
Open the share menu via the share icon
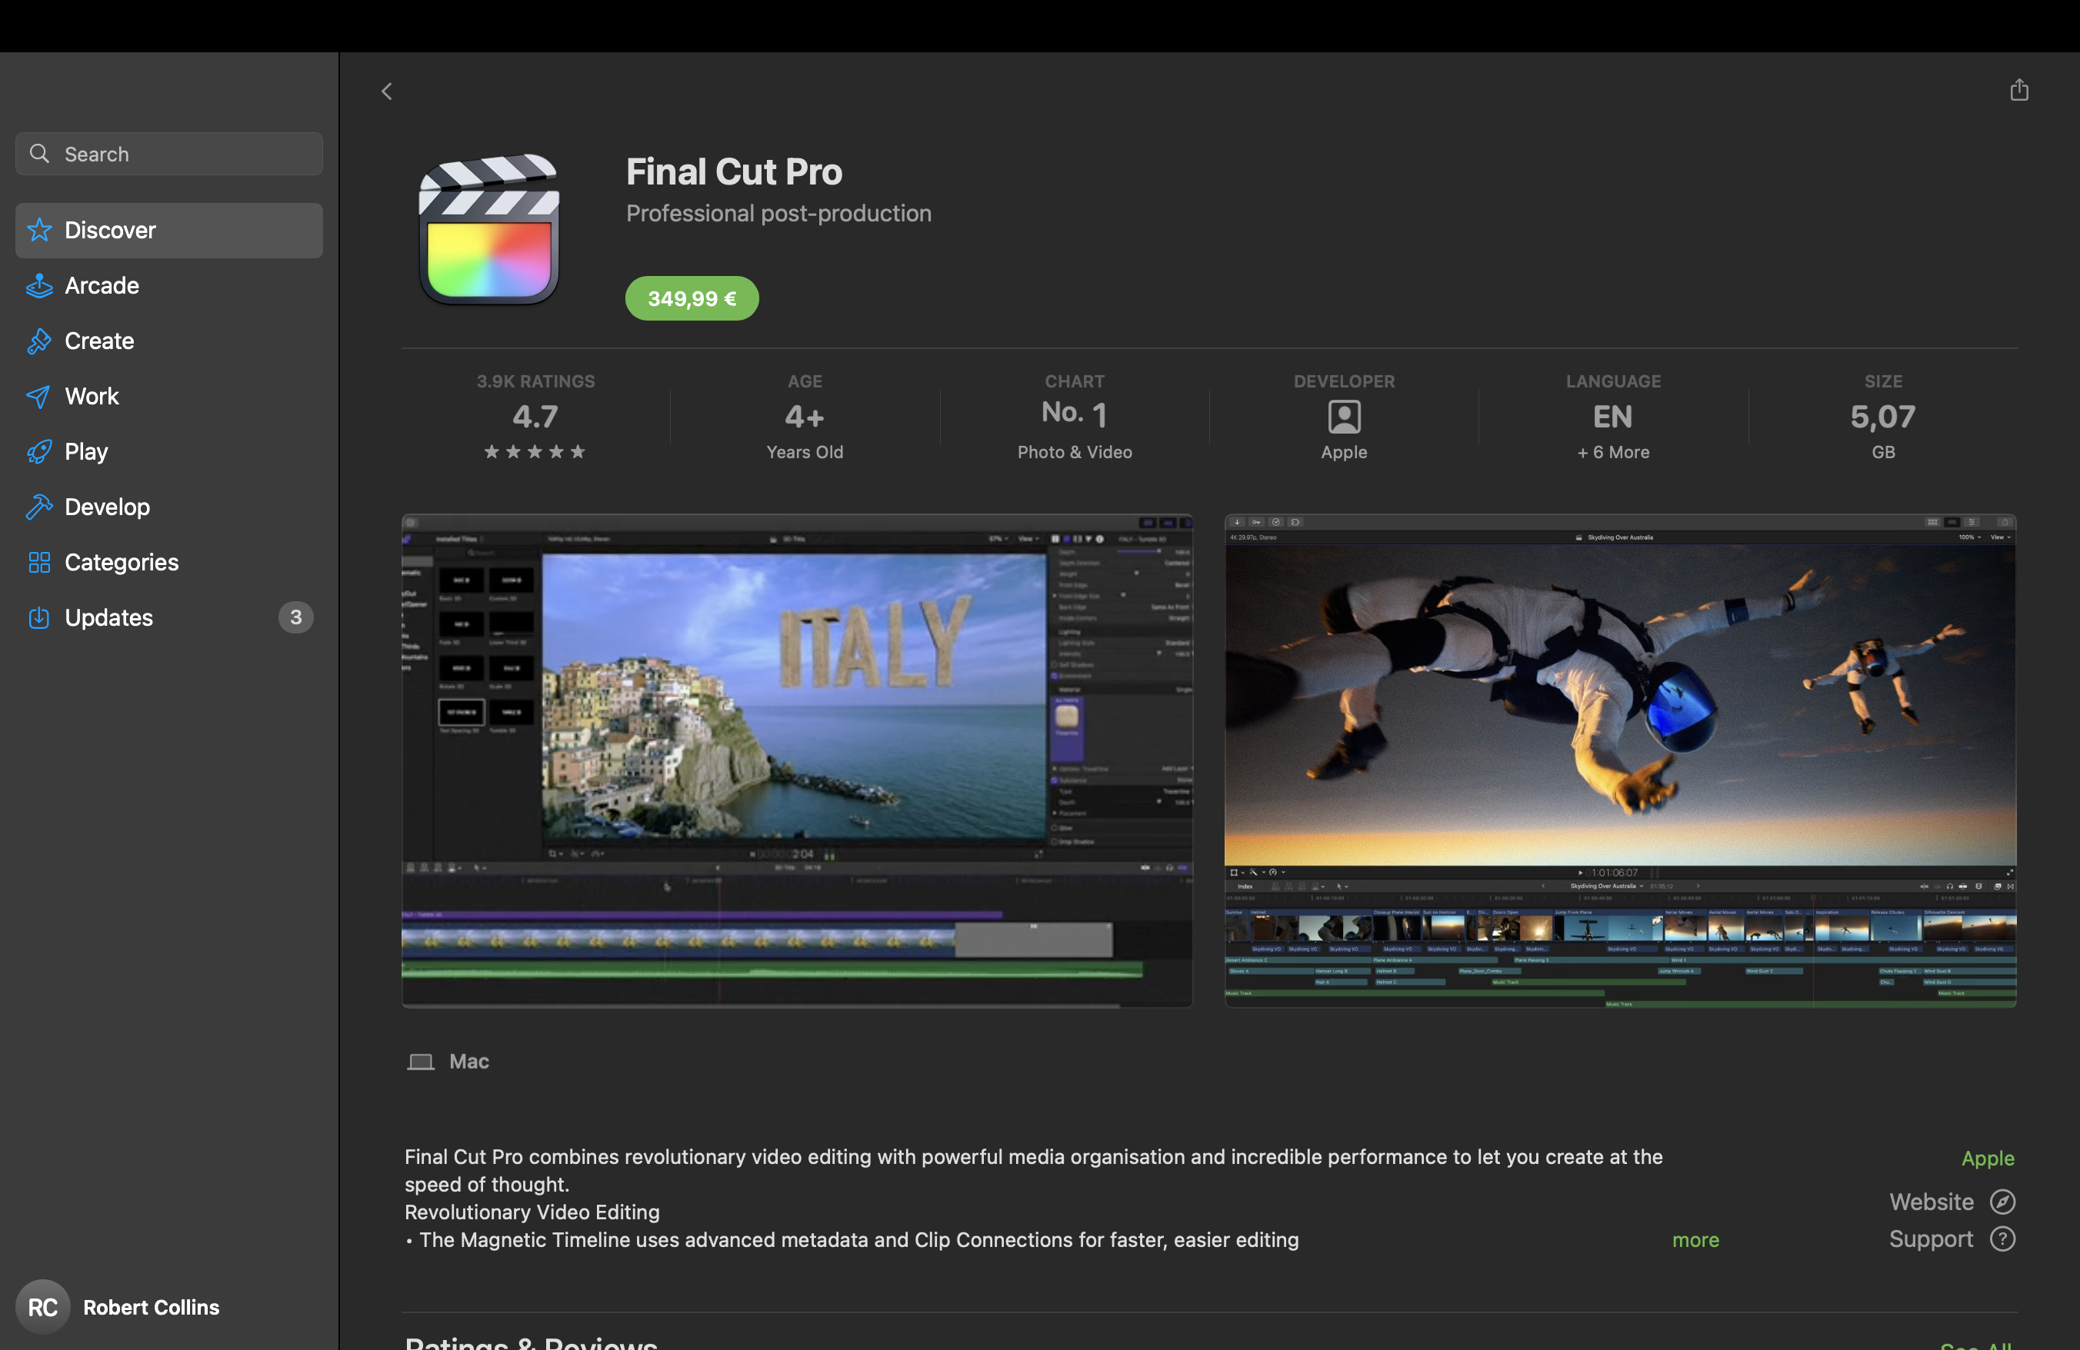click(x=2018, y=90)
